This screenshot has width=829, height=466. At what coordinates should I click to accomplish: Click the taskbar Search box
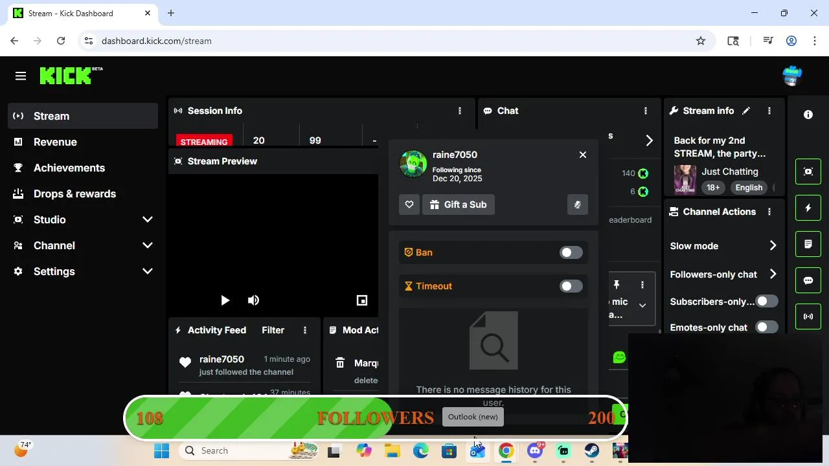point(248,450)
